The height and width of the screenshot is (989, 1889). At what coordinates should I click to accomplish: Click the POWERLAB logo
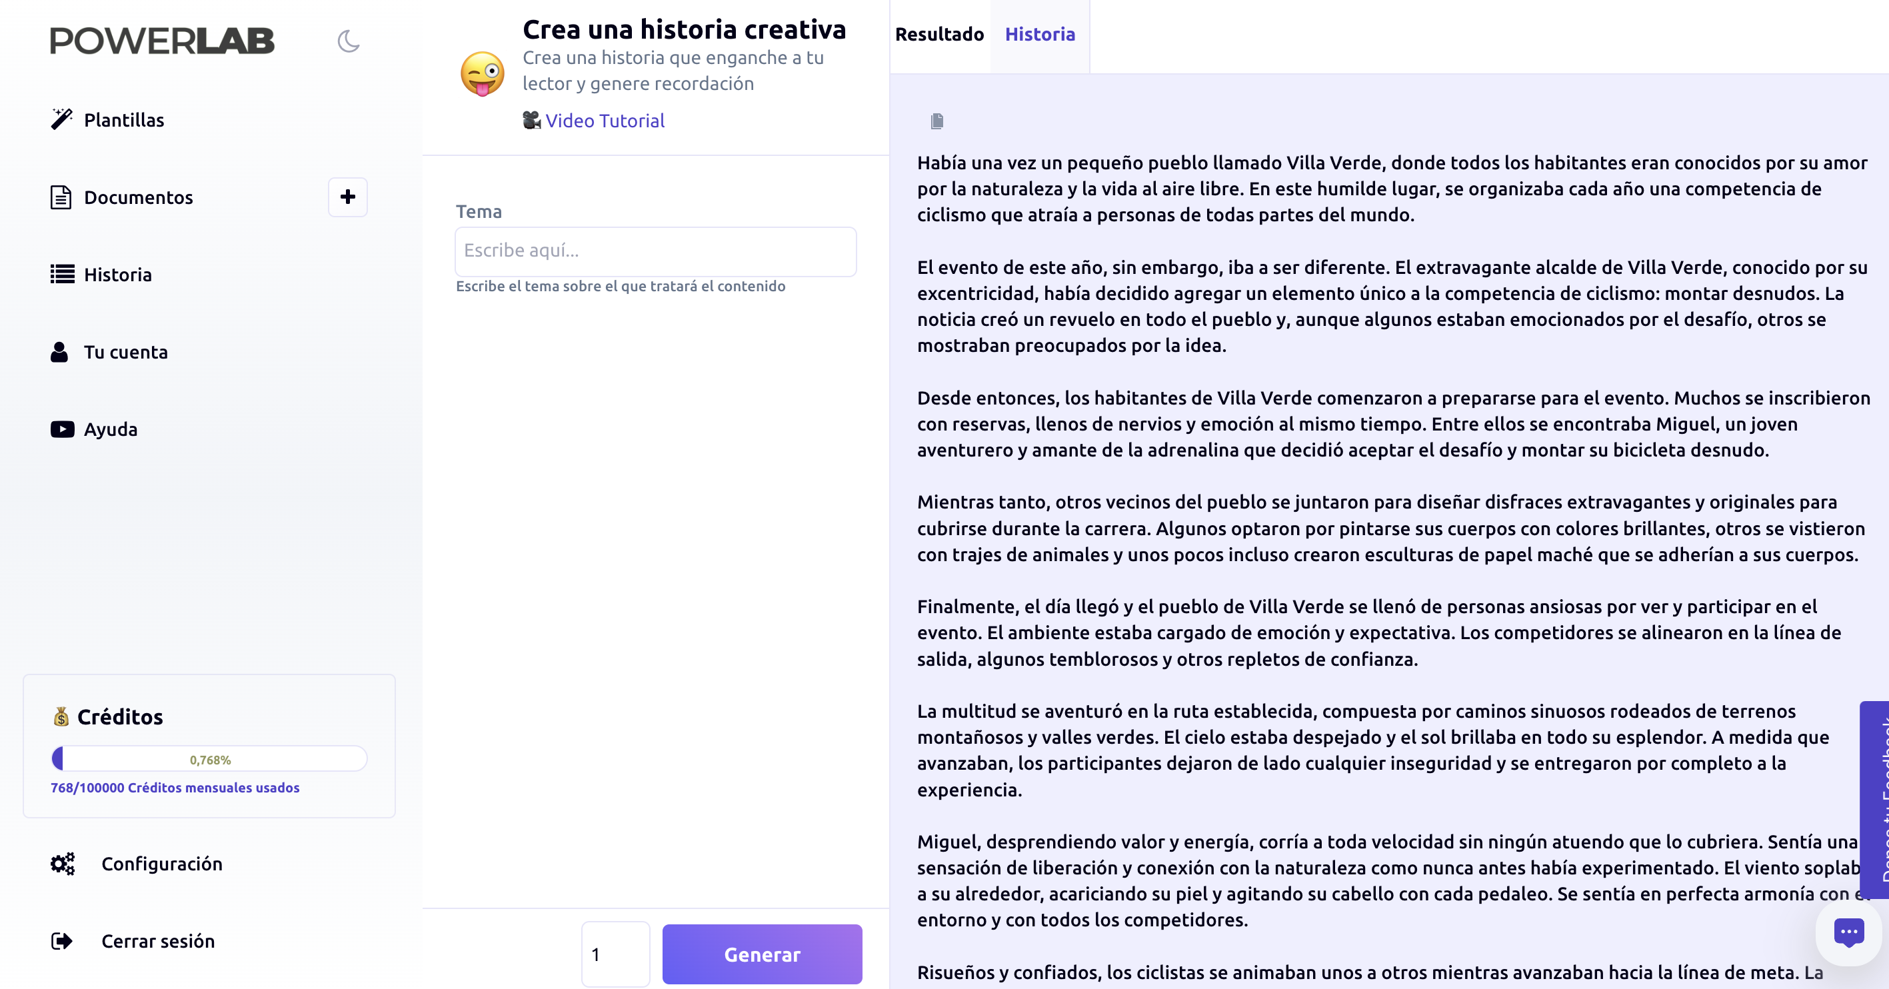tap(161, 41)
